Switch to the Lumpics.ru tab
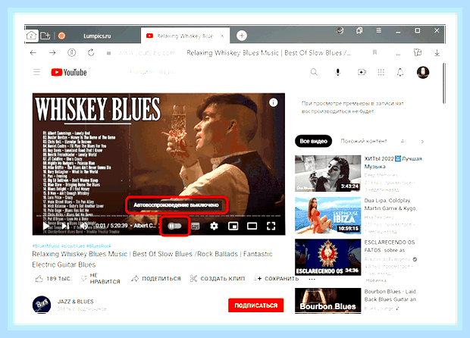This screenshot has height=338, width=470. [x=97, y=36]
